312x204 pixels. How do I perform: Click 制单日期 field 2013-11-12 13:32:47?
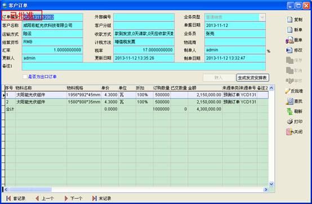click(235, 58)
